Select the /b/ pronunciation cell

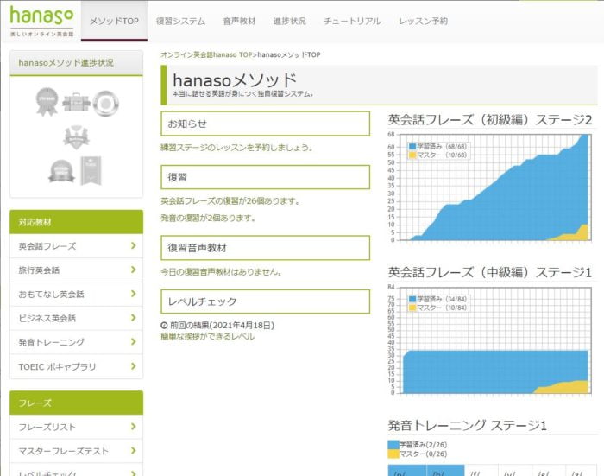click(445, 471)
